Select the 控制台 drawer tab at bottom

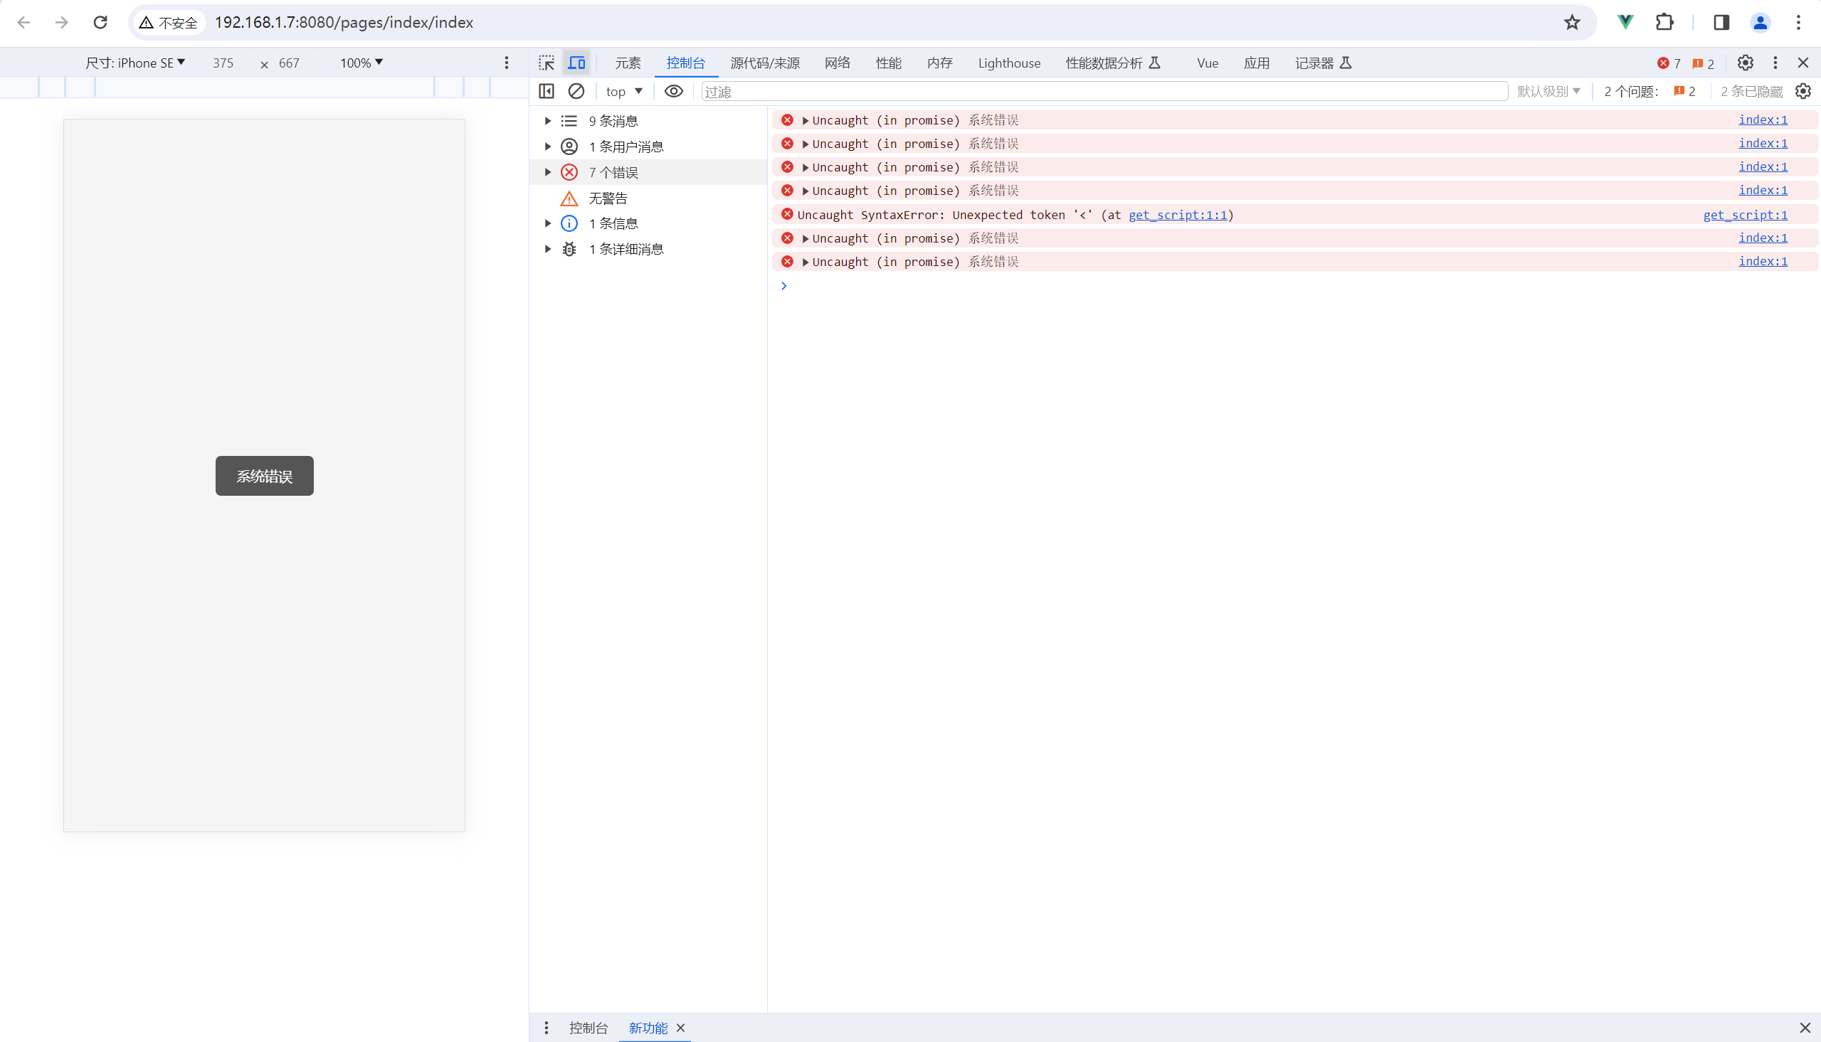(x=588, y=1028)
